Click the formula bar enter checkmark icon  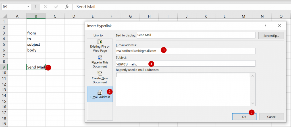(56, 7)
